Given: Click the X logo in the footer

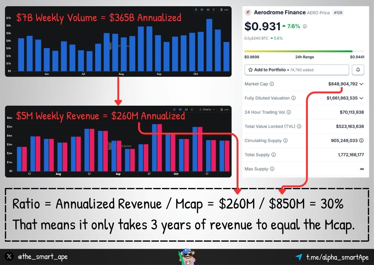Looking at the screenshot, I should tap(9, 256).
